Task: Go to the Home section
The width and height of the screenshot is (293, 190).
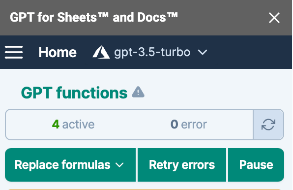Action: click(x=58, y=52)
